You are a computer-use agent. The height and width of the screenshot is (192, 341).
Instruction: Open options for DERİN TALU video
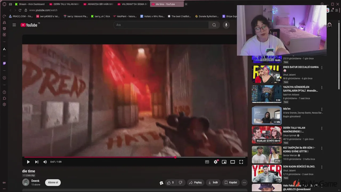322,128
